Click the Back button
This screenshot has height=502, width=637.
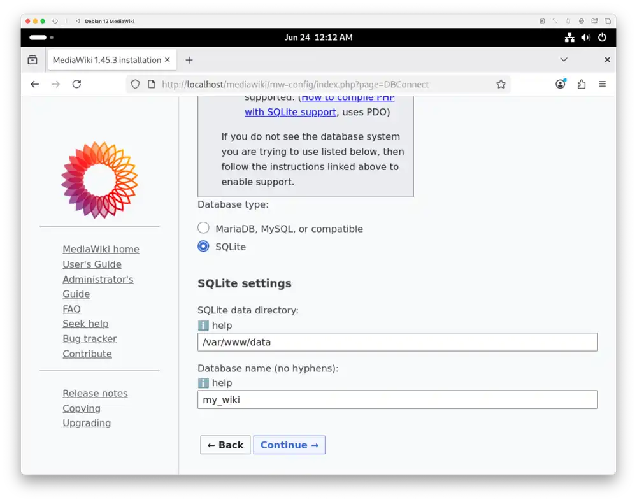[225, 445]
